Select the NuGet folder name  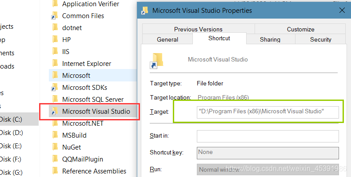(72, 147)
